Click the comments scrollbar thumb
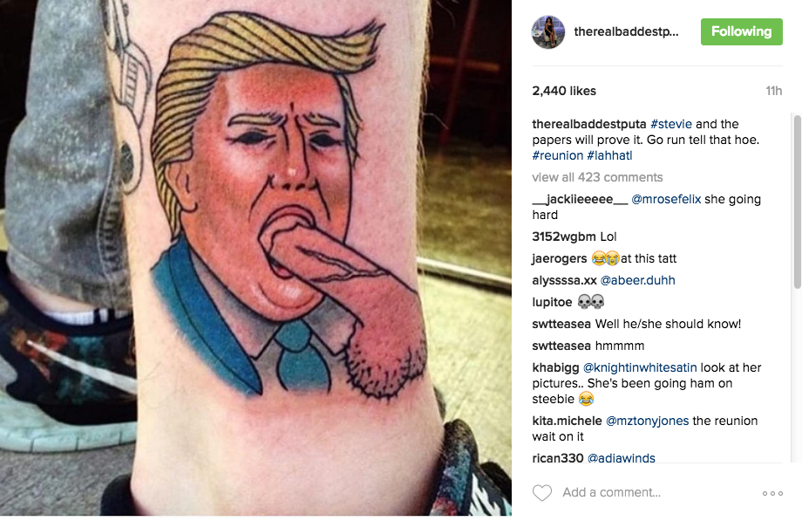 click(x=797, y=202)
